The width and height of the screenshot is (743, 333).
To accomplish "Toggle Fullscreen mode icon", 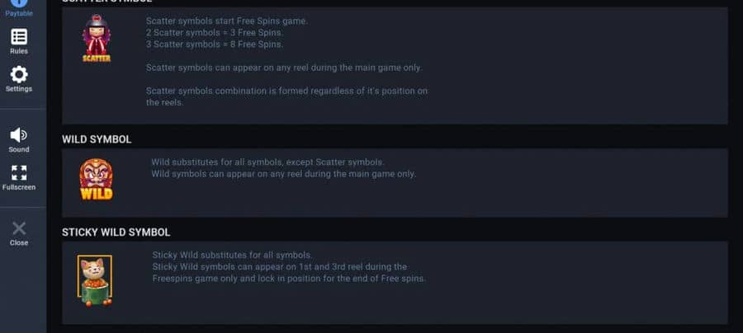I will pyautogui.click(x=19, y=172).
